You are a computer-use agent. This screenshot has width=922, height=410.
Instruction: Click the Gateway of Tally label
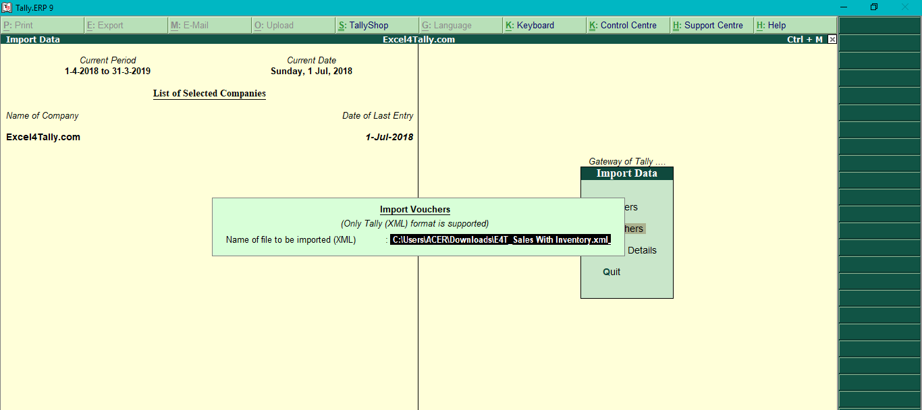pos(627,162)
